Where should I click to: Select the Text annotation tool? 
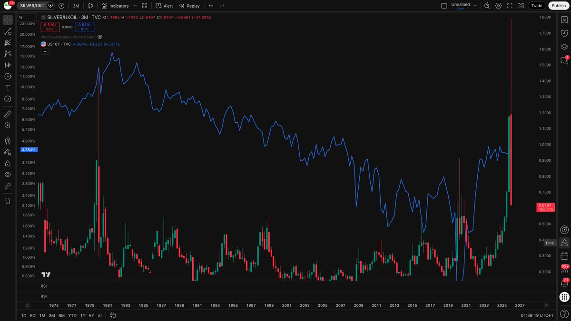[8, 88]
